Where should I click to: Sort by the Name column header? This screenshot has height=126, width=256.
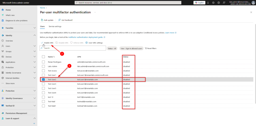point(51,57)
